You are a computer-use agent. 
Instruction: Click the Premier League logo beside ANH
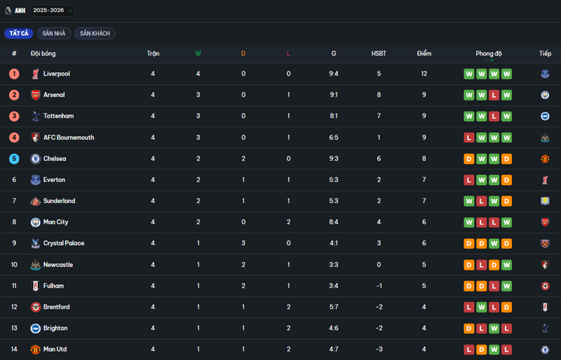[8, 11]
